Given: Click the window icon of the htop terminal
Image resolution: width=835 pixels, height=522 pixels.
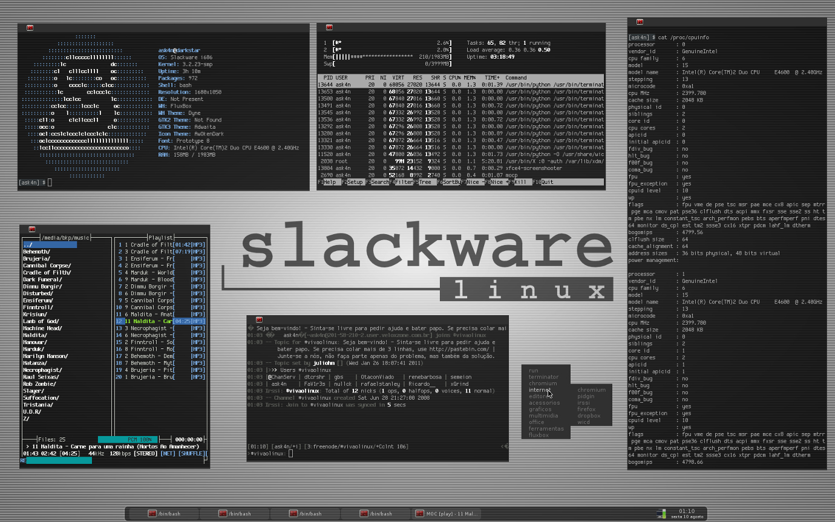Looking at the screenshot, I should coord(329,27).
